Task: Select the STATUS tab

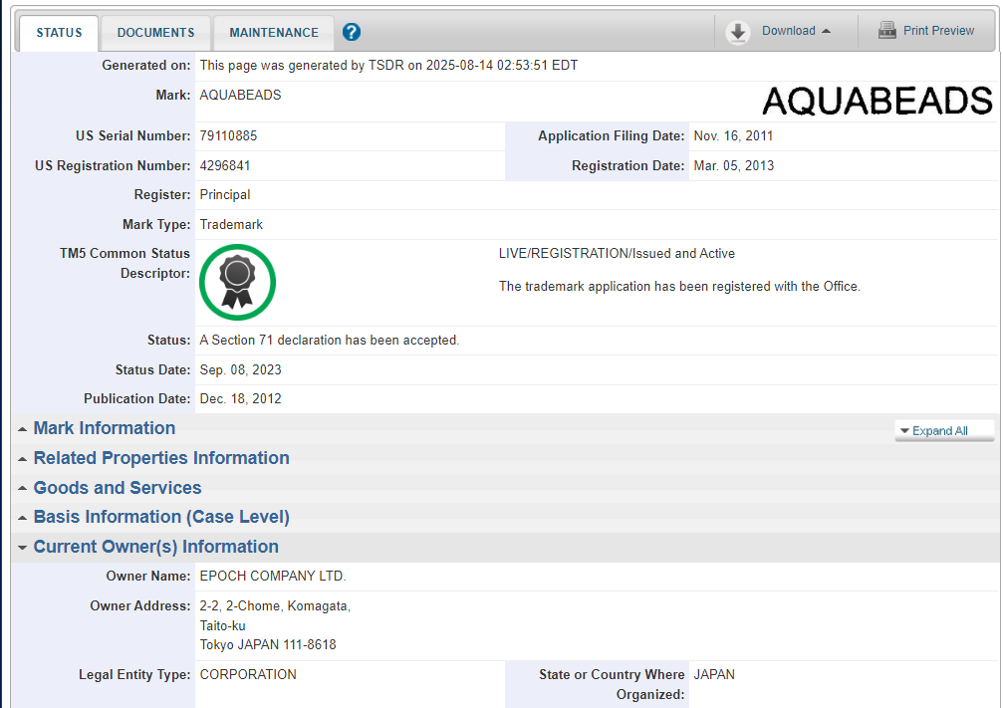Action: (59, 33)
